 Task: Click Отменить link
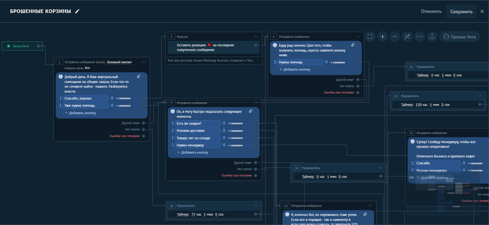[x=431, y=11]
